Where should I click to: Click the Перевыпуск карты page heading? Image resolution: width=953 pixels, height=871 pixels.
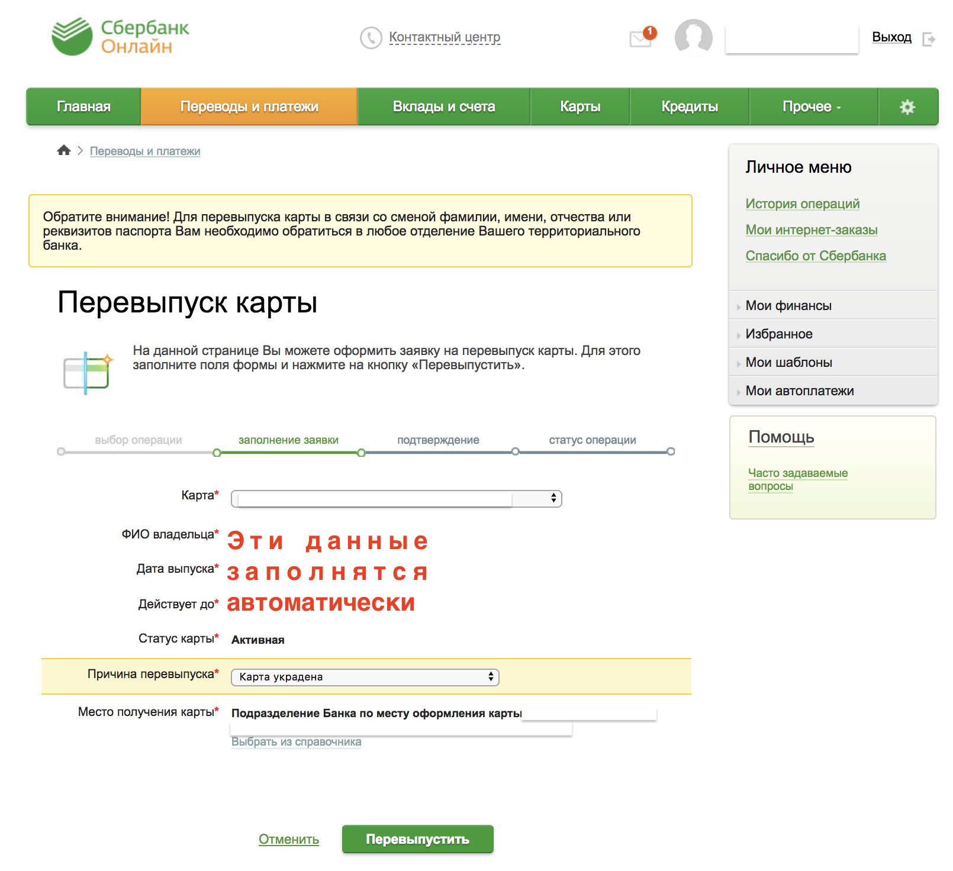pyautogui.click(x=188, y=302)
